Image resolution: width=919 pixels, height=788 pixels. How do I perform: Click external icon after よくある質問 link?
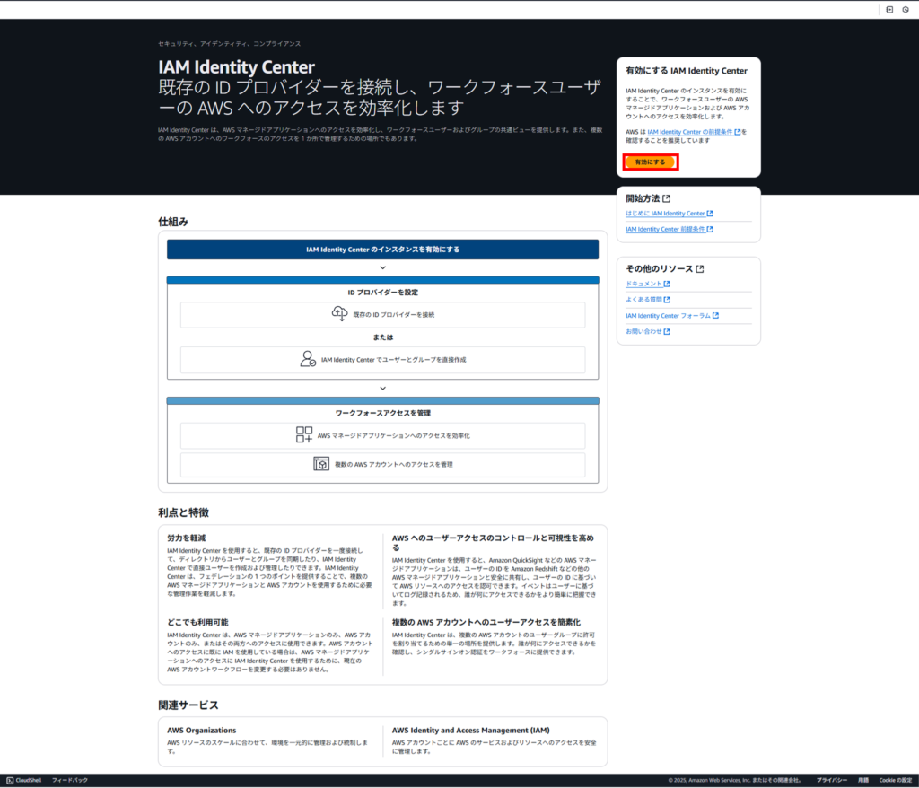pos(667,300)
